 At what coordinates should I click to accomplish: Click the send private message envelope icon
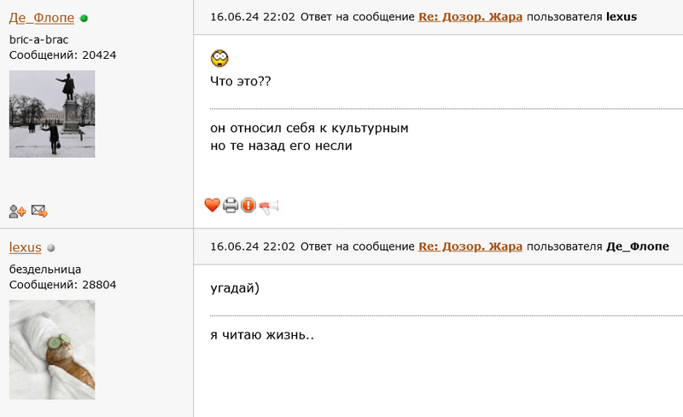coord(38,211)
